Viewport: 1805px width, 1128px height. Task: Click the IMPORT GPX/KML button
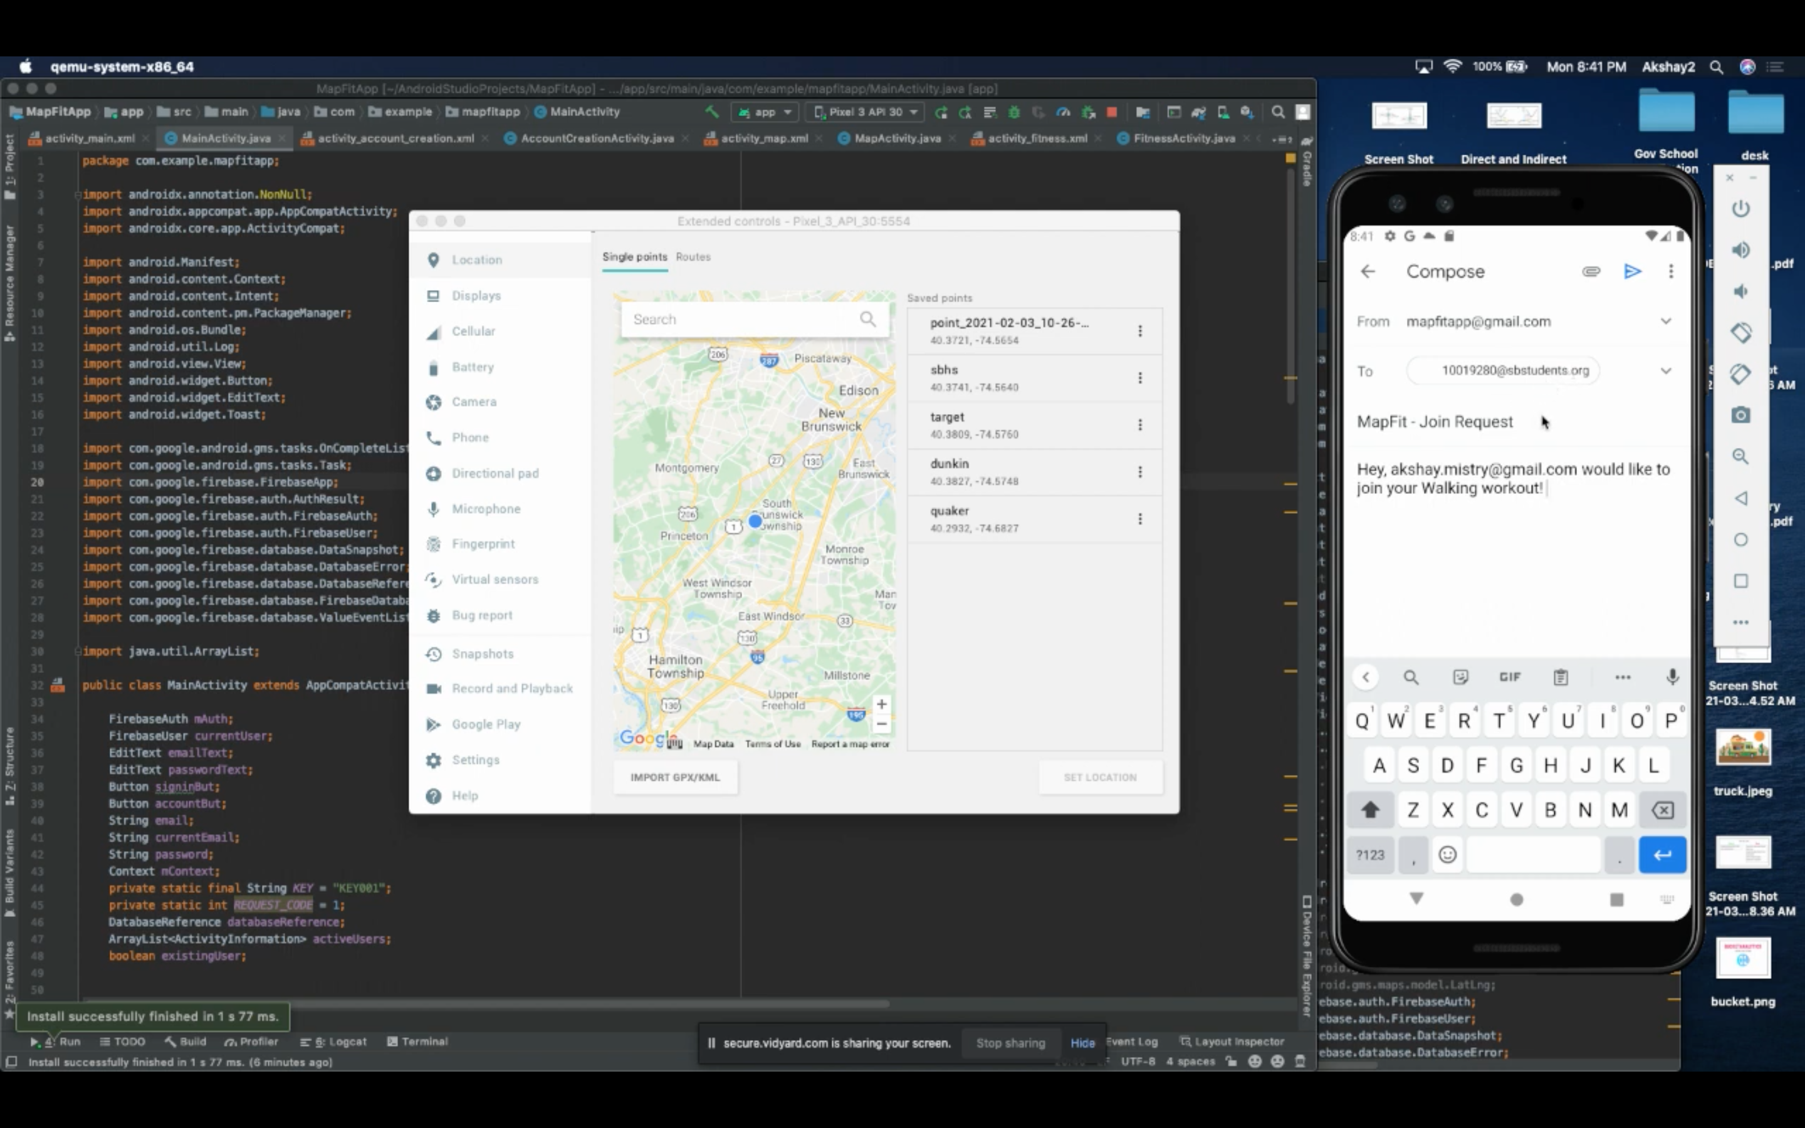(x=675, y=777)
